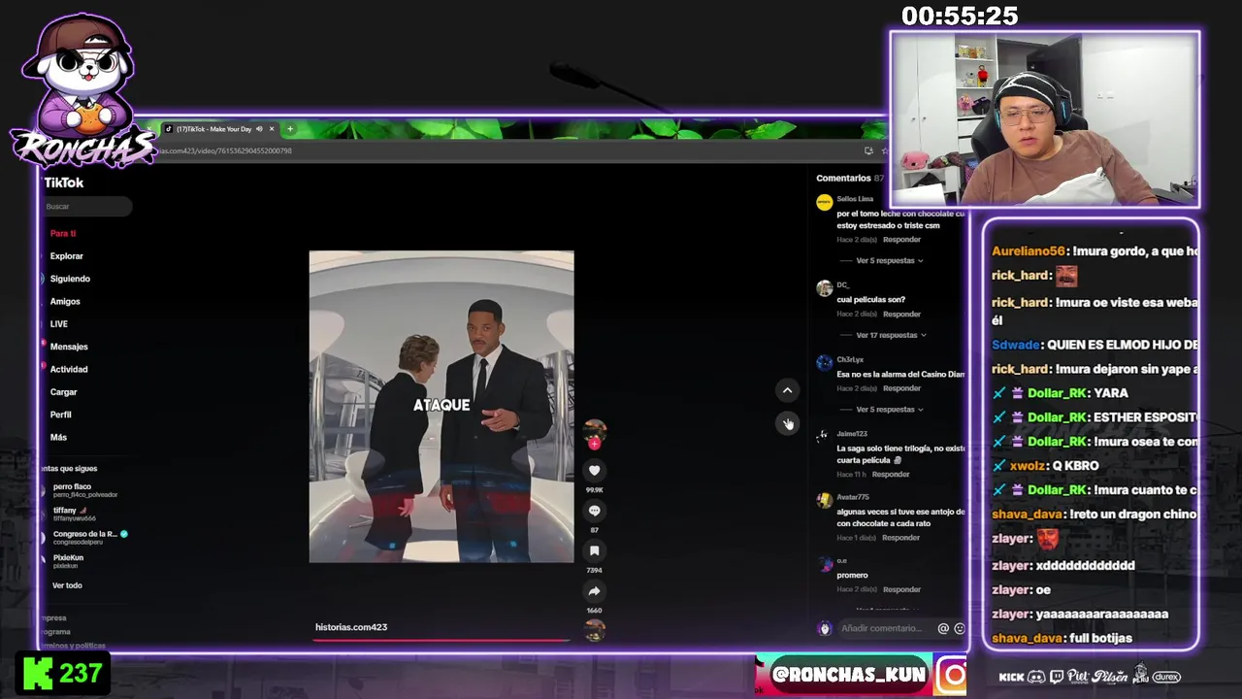The width and height of the screenshot is (1242, 699).
Task: Open historias.com423 creator name below video
Action: pos(351,627)
